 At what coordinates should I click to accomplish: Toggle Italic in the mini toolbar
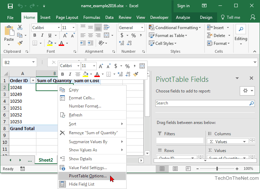tap(70, 74)
